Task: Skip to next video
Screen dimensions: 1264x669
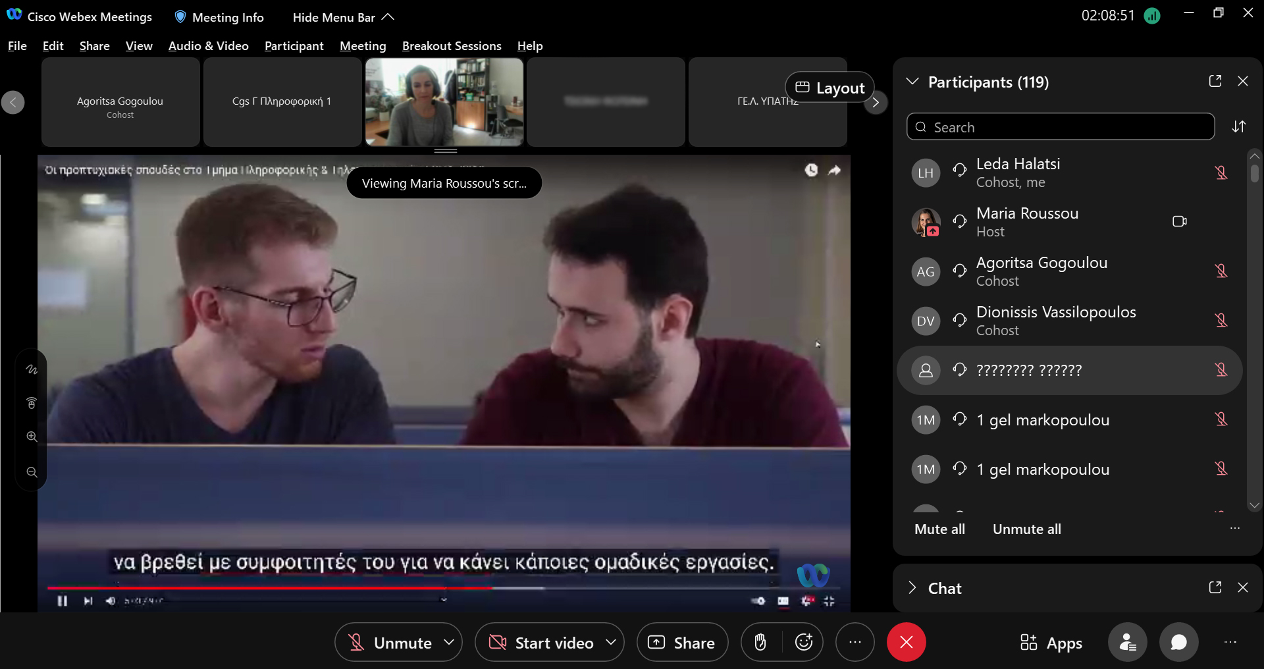Action: click(x=88, y=601)
